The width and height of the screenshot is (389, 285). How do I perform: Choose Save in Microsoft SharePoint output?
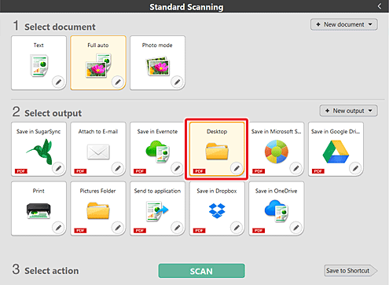pos(277,149)
